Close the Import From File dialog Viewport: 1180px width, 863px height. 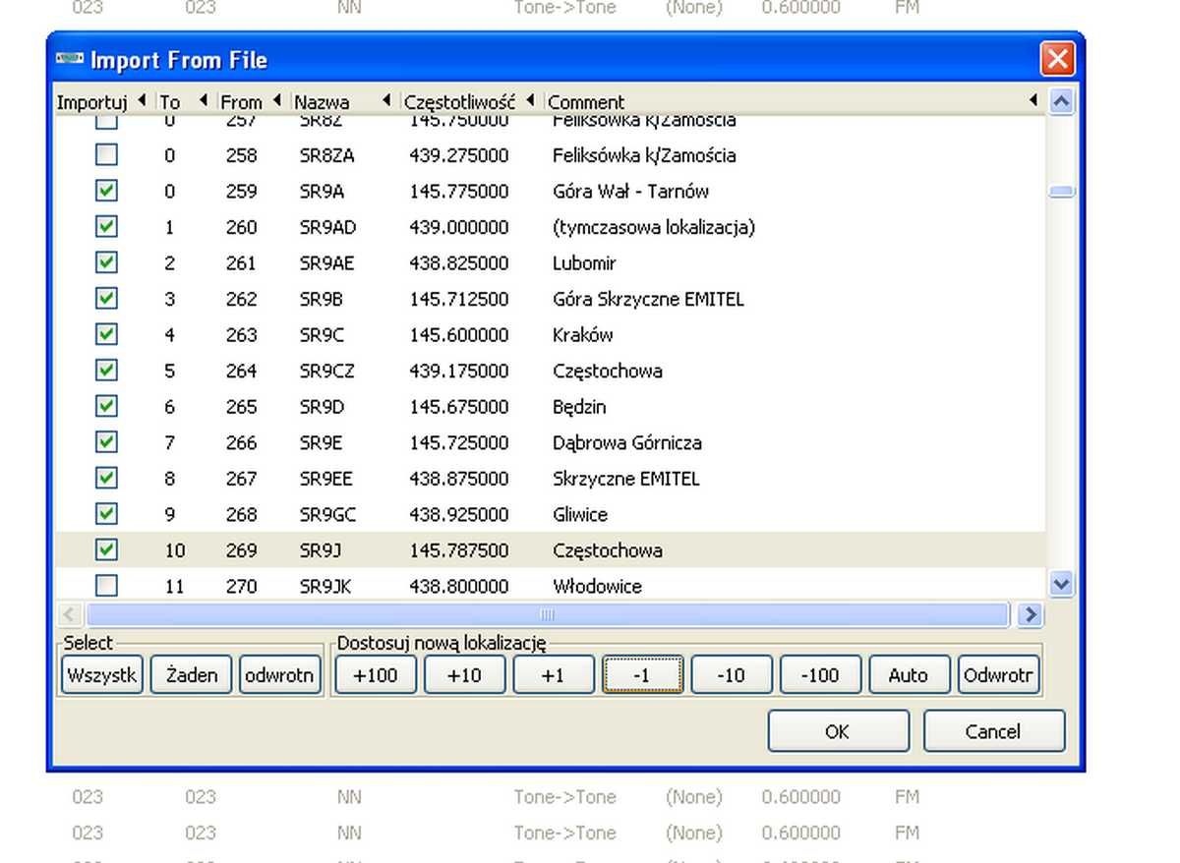point(1057,59)
